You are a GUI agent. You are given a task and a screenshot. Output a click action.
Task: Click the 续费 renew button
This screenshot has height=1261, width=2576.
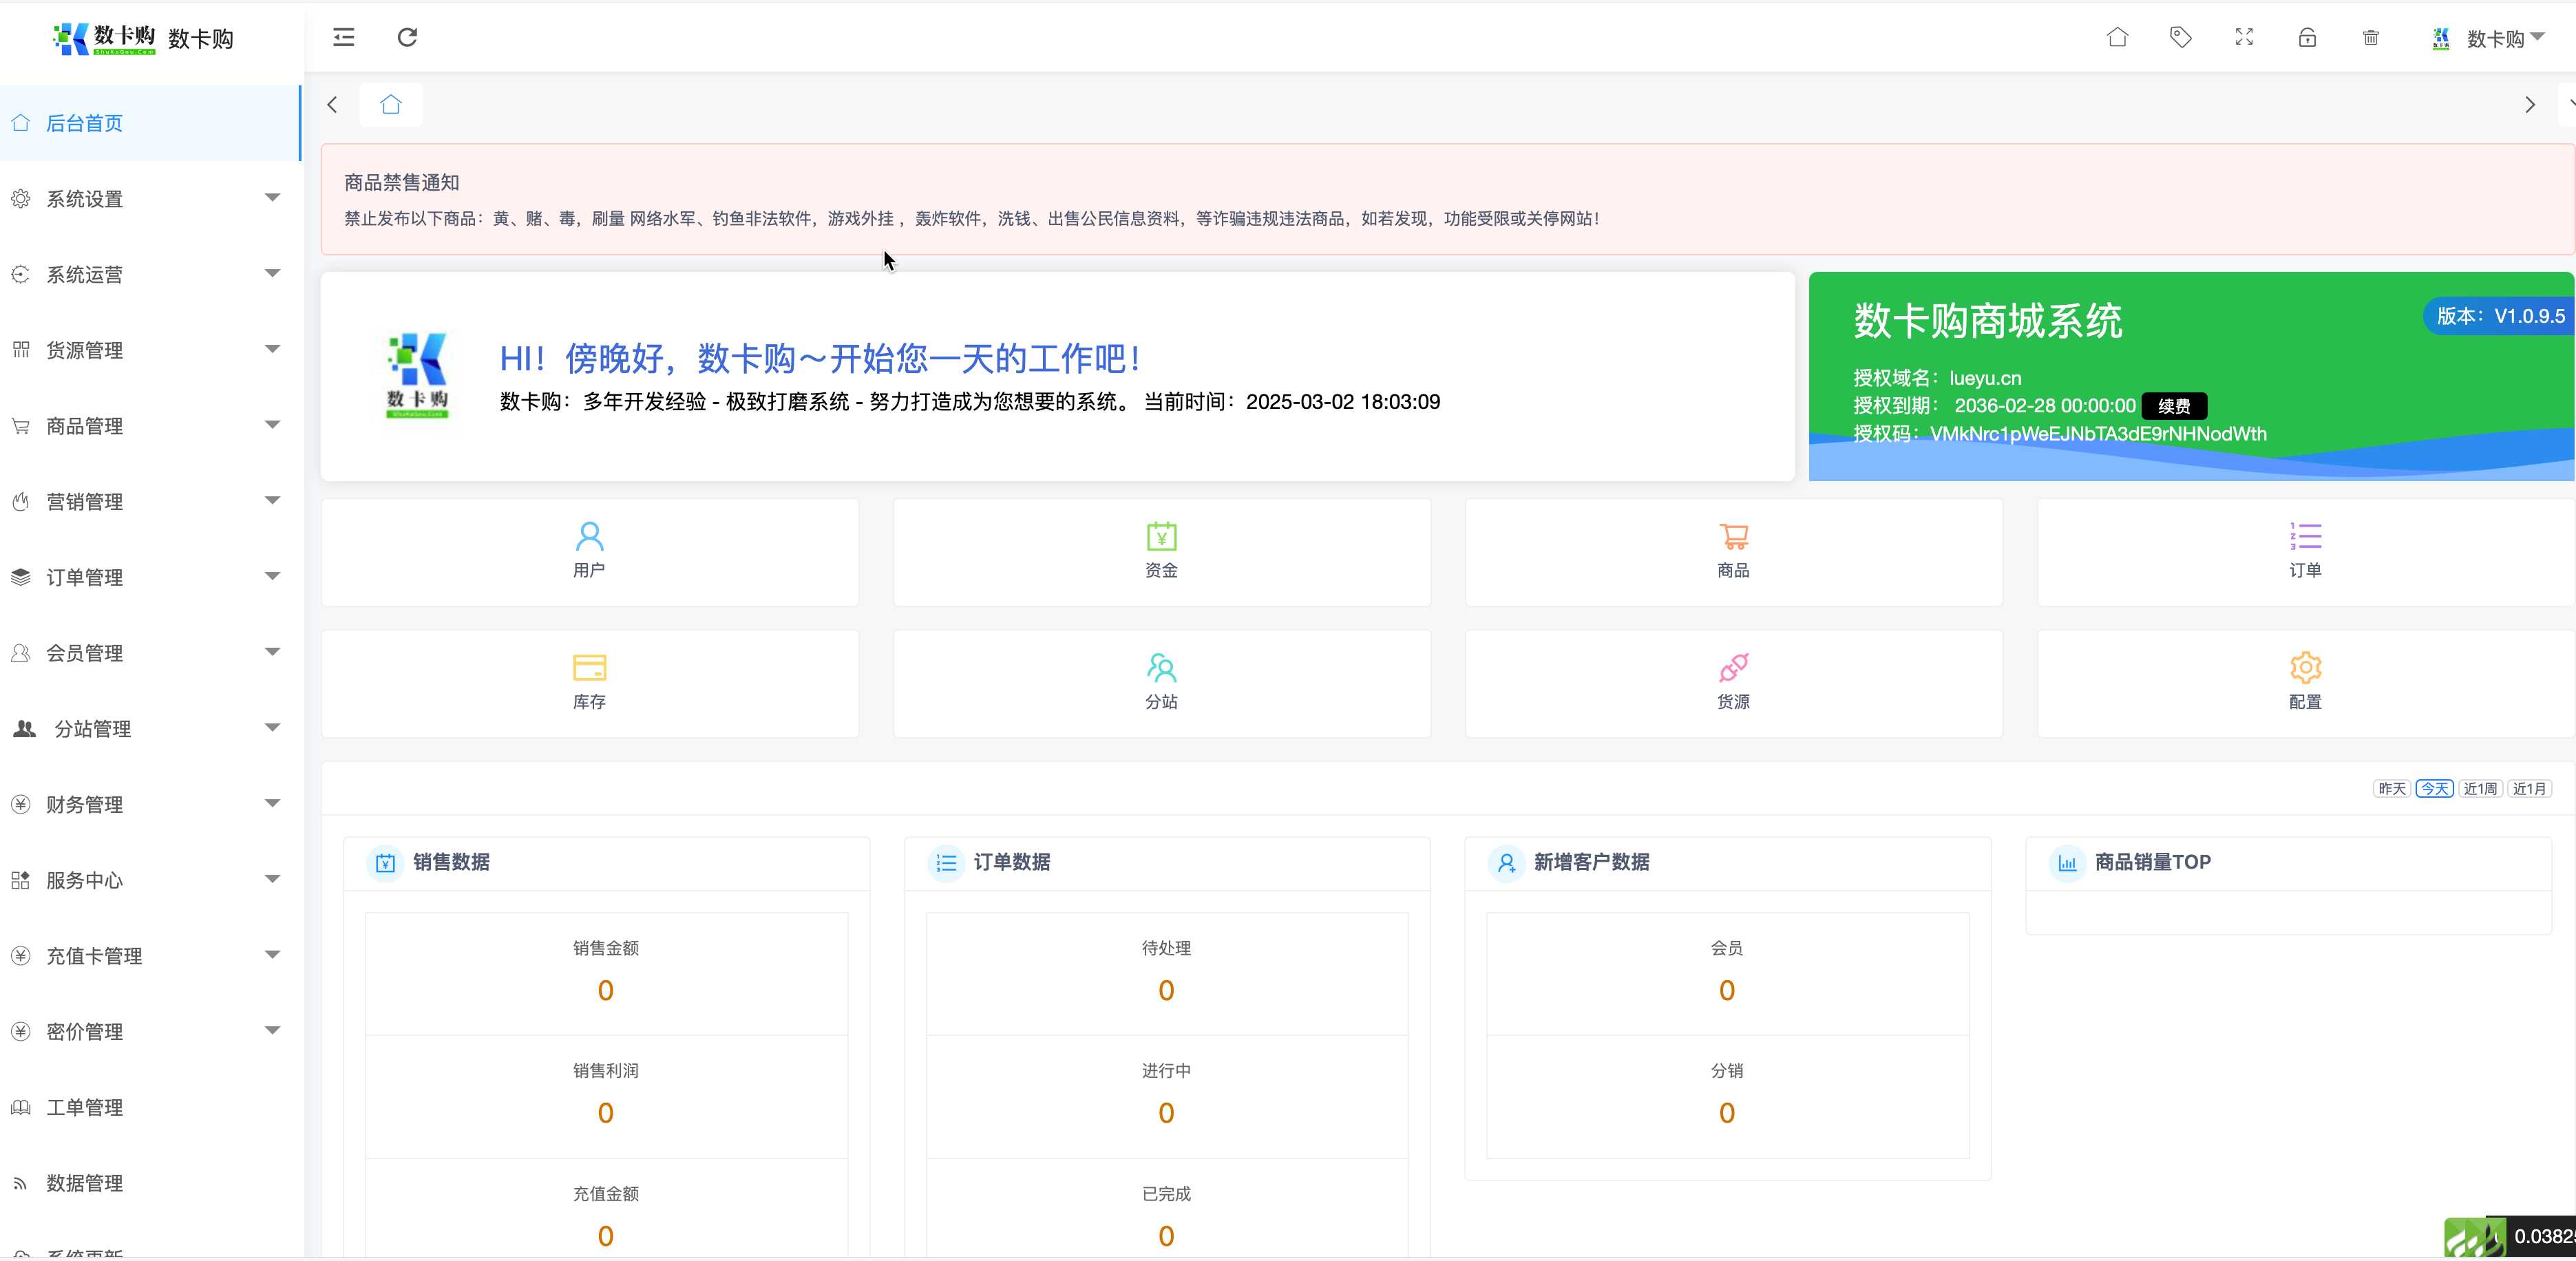point(2173,406)
